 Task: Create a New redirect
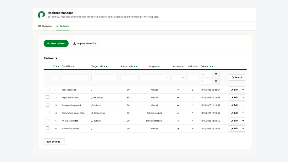pyautogui.click(x=56, y=43)
